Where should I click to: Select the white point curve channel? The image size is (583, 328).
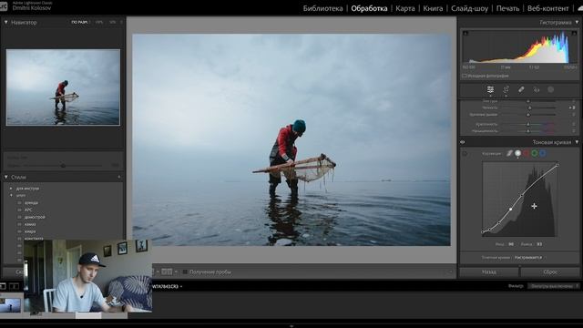[x=518, y=153]
